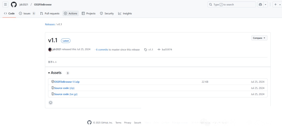Click the Latest badge
The width and height of the screenshot is (282, 134).
[66, 41]
